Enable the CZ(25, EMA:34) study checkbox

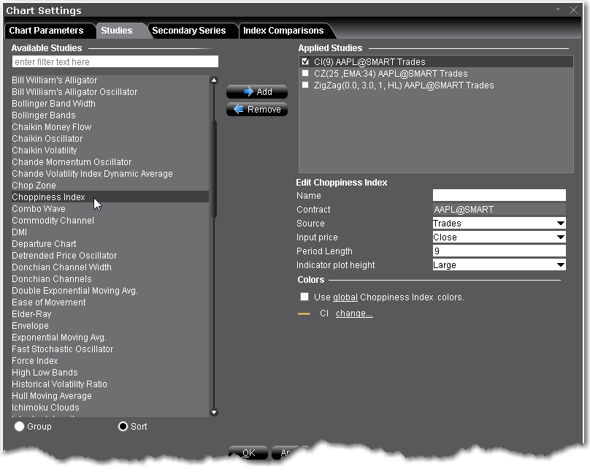305,74
